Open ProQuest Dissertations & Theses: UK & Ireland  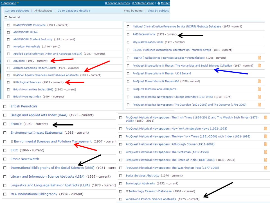(x=162, y=73)
